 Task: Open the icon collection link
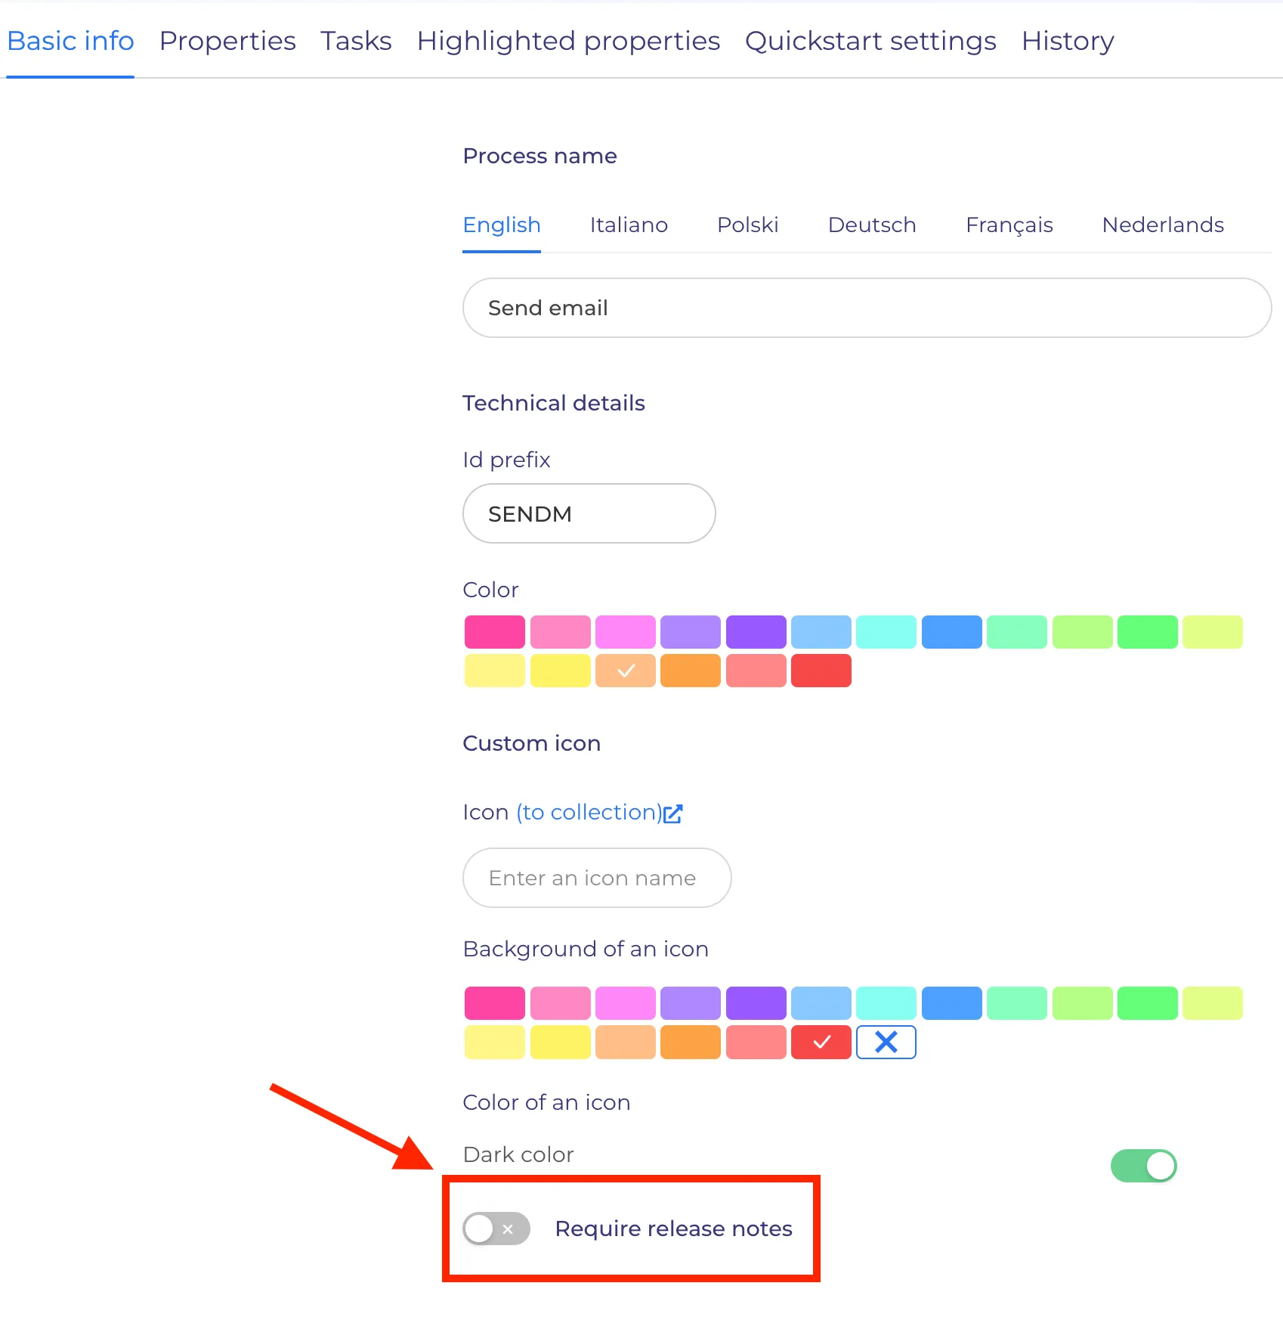click(599, 813)
